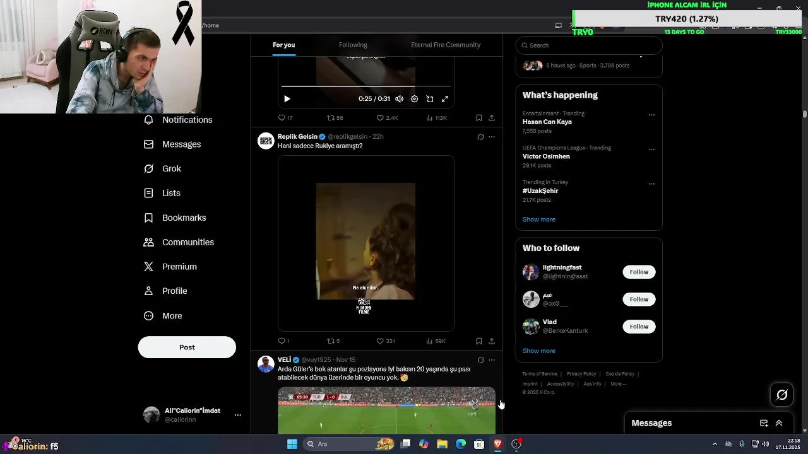Viewport: 808px width, 454px height.
Task: Open Replik Gelsin profile avatar
Action: pyautogui.click(x=266, y=141)
